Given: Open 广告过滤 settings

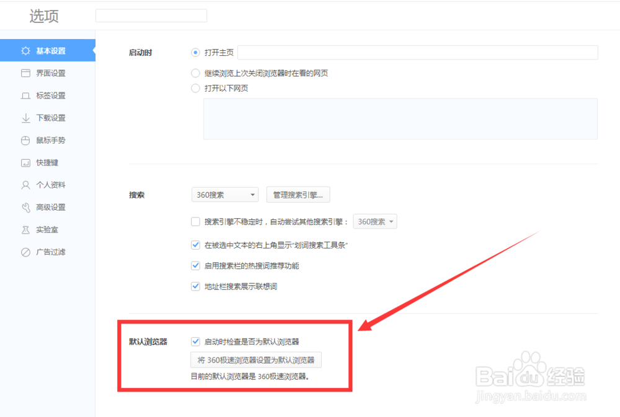Looking at the screenshot, I should [x=48, y=252].
